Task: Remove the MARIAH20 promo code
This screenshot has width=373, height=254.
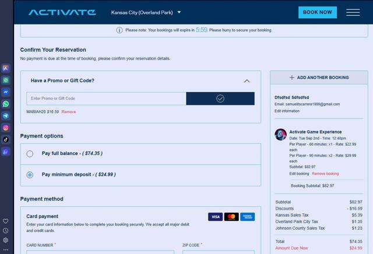Action: (x=69, y=112)
